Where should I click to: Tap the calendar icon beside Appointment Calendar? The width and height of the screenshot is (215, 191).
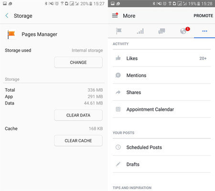[118, 109]
